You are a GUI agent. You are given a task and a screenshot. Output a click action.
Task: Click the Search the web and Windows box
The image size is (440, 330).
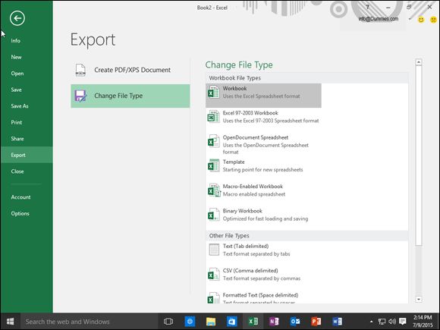(90, 322)
